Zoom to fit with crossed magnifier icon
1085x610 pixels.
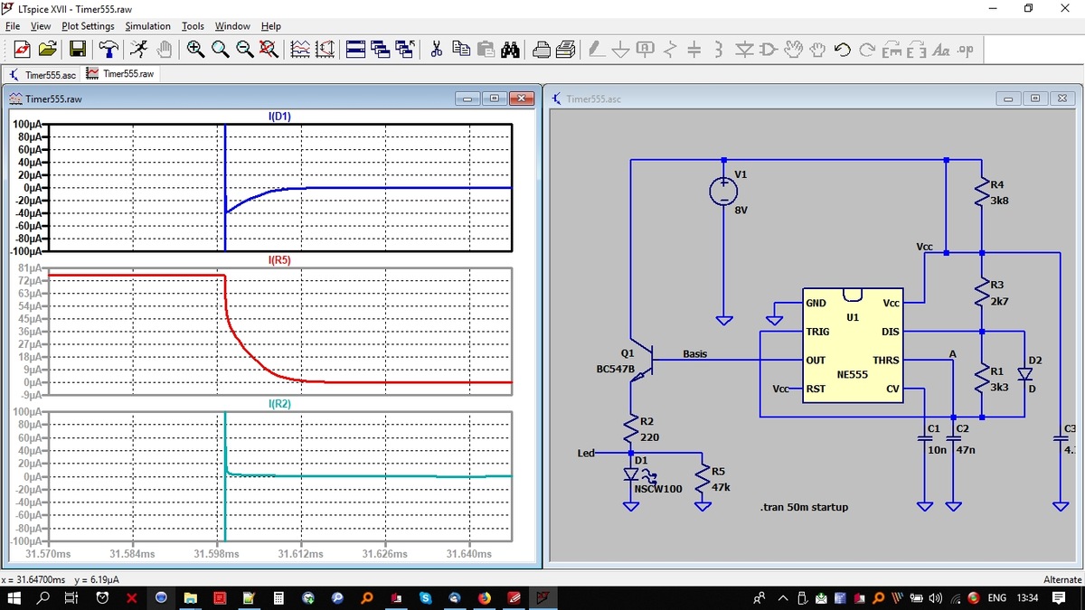(x=269, y=49)
